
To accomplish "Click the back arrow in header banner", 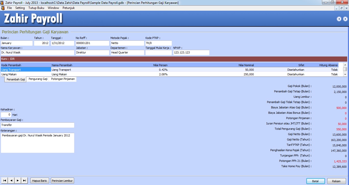I will coord(339,19).
